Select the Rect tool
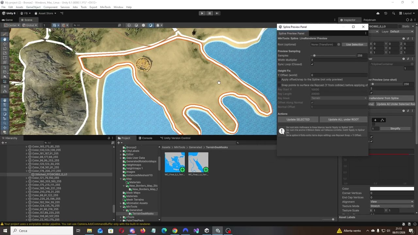 (x=5, y=58)
